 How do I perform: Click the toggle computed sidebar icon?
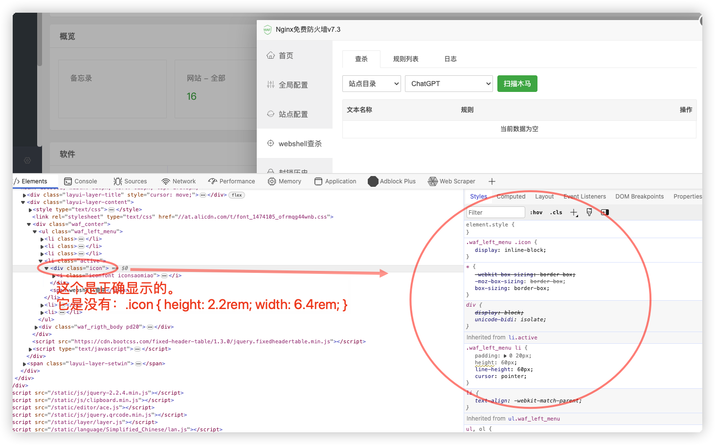[x=605, y=212]
